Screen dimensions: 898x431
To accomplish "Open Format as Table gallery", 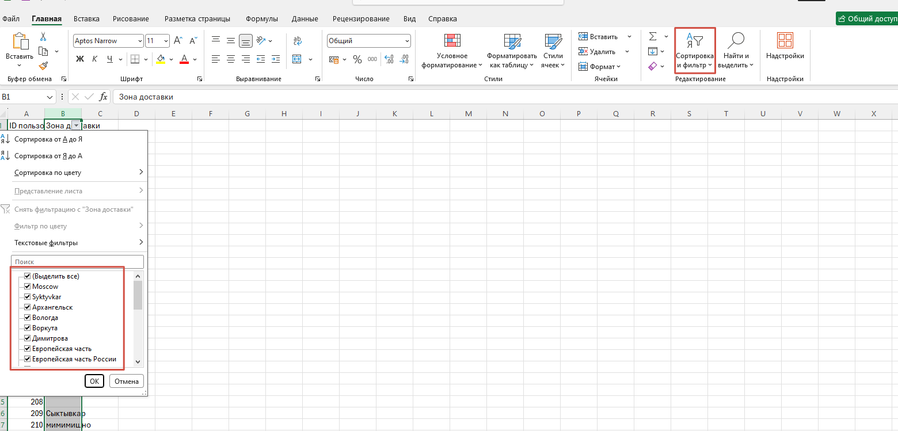I will pyautogui.click(x=512, y=41).
